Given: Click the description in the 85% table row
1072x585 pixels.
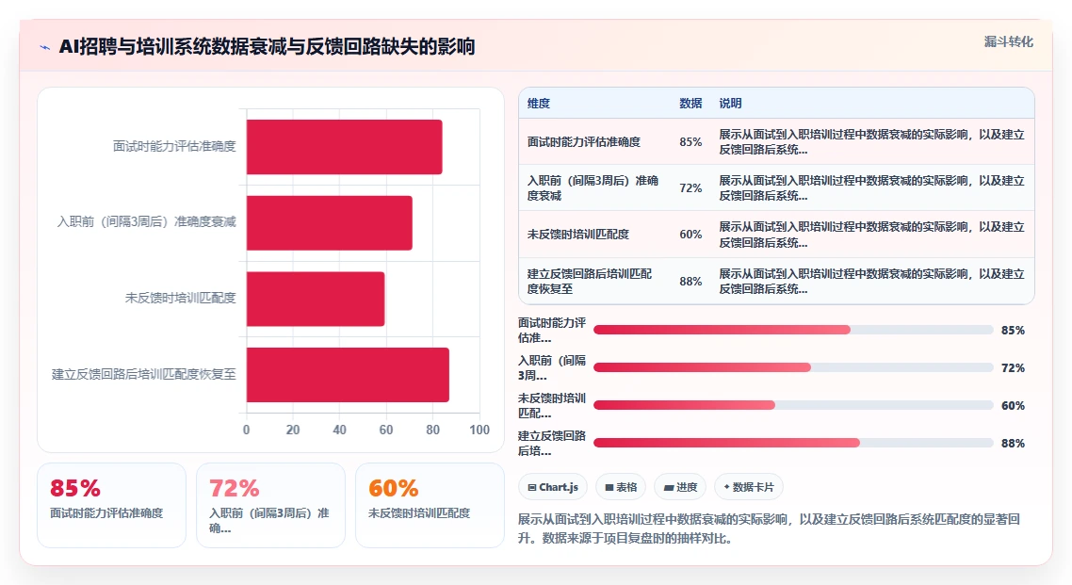Looking at the screenshot, I should pos(871,142).
